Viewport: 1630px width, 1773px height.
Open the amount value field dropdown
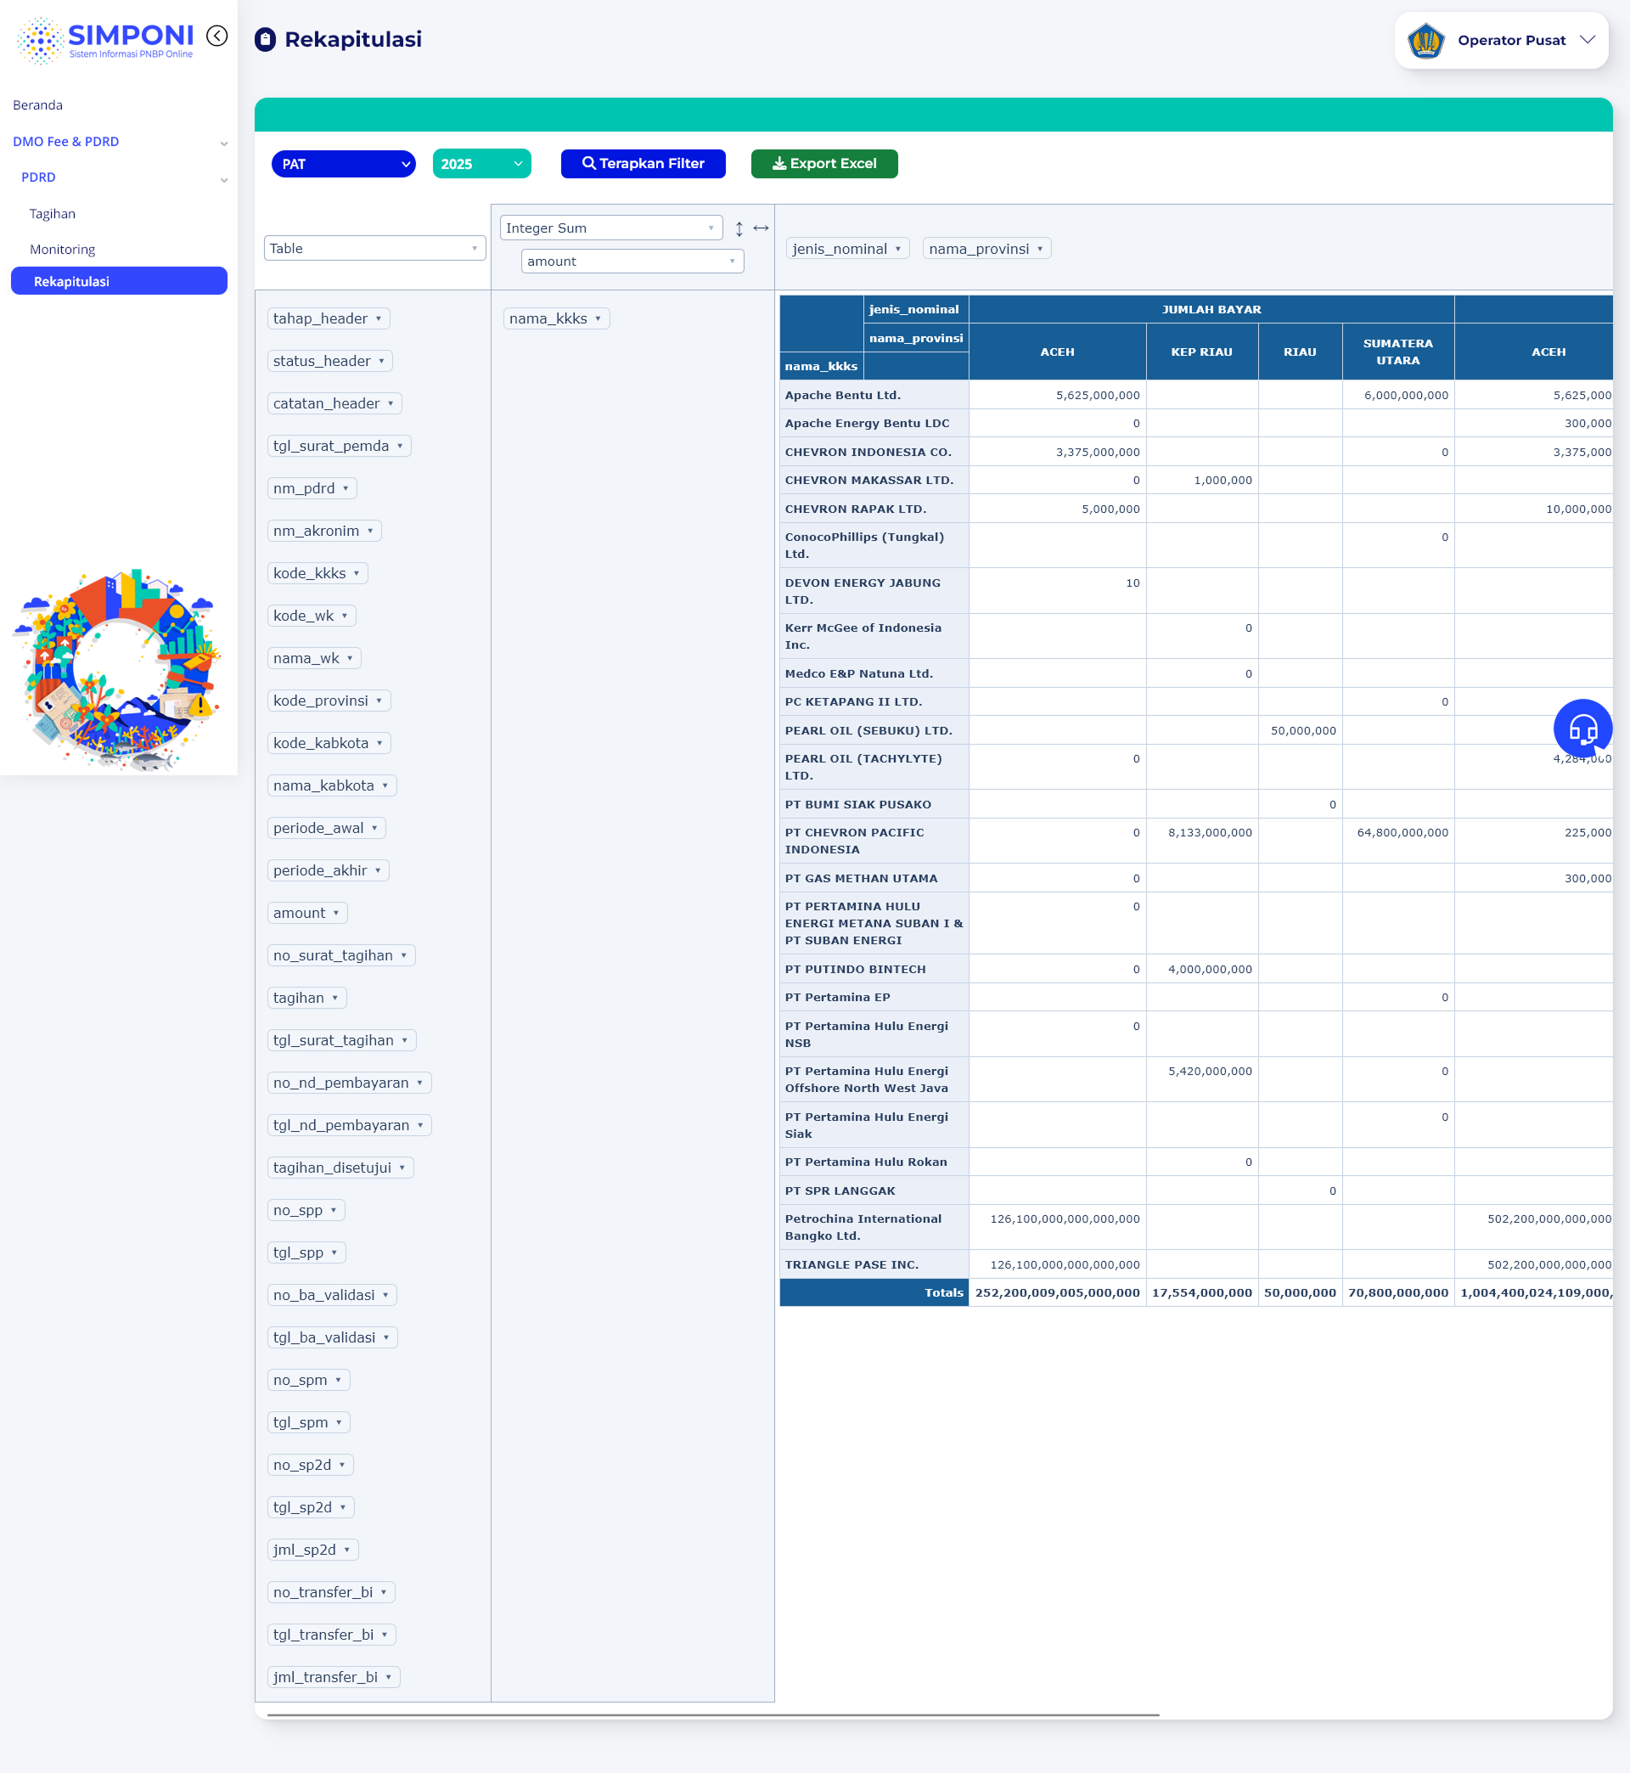[x=632, y=262]
